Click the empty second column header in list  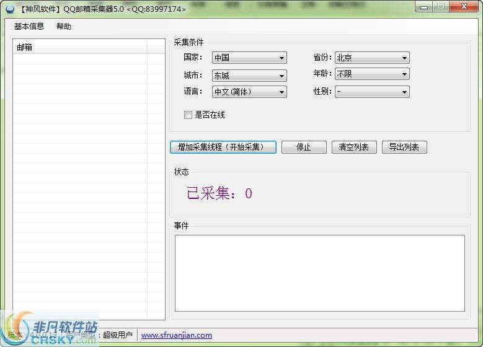point(156,47)
